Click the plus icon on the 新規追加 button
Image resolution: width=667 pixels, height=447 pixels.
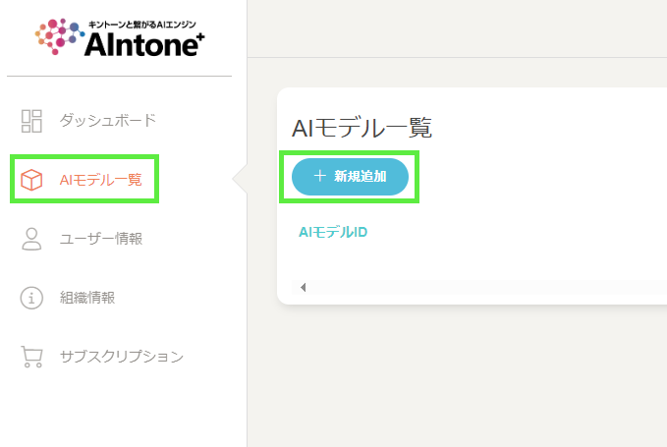pyautogui.click(x=319, y=176)
